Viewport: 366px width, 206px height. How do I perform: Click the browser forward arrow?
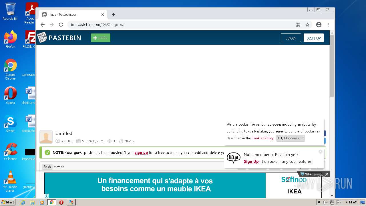(52, 25)
